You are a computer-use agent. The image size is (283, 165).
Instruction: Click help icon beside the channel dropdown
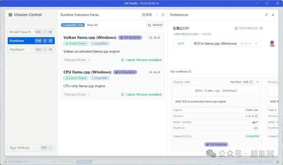[x=163, y=15]
